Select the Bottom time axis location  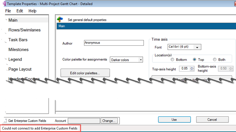click(x=172, y=60)
